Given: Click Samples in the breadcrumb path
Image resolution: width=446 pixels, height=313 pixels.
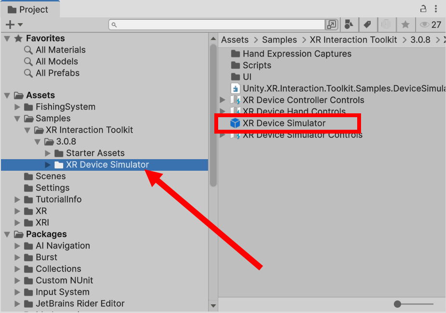Looking at the screenshot, I should click(279, 40).
